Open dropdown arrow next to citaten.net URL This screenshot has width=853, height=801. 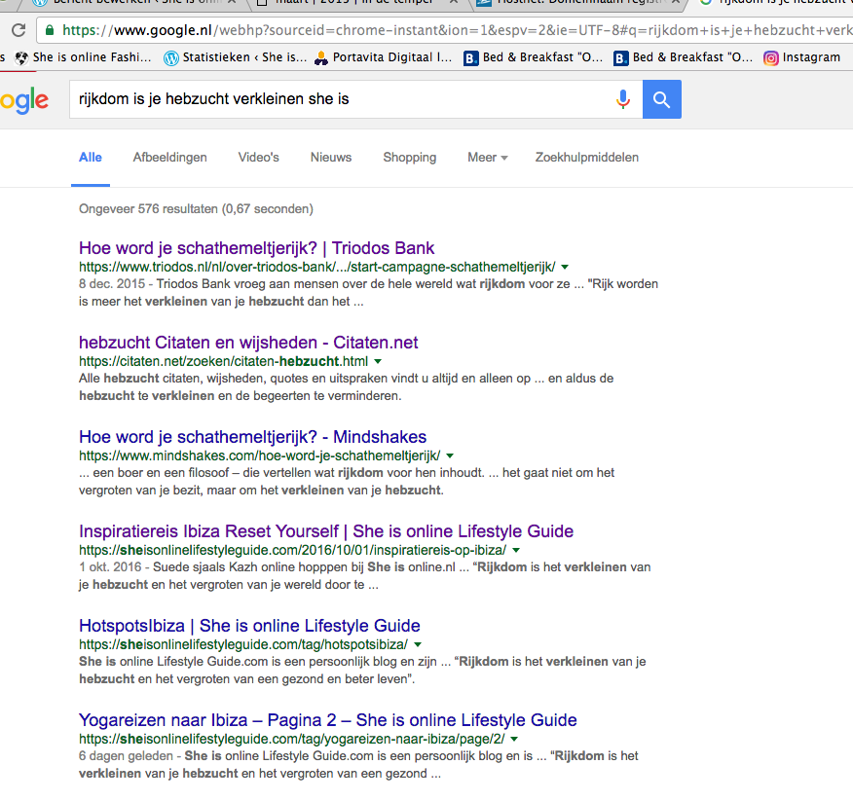click(x=378, y=361)
